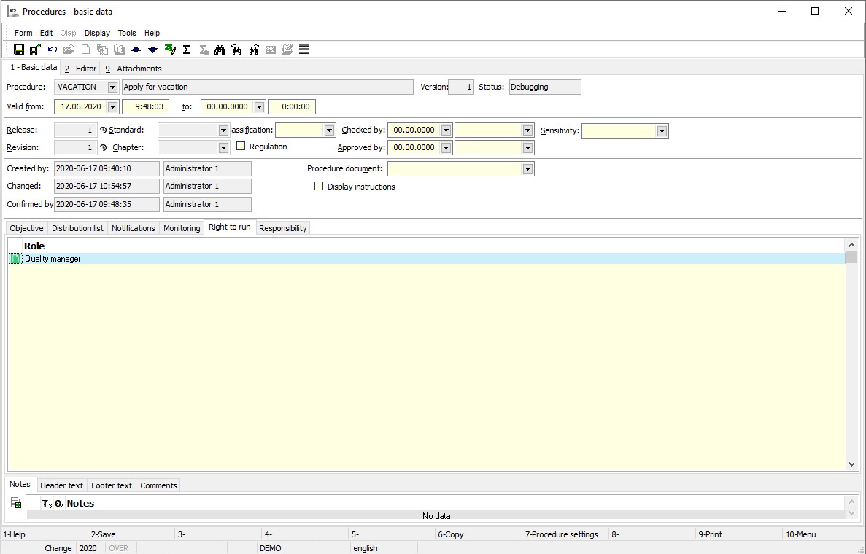Click the blue up arrow icon
866x554 pixels.
pos(136,50)
